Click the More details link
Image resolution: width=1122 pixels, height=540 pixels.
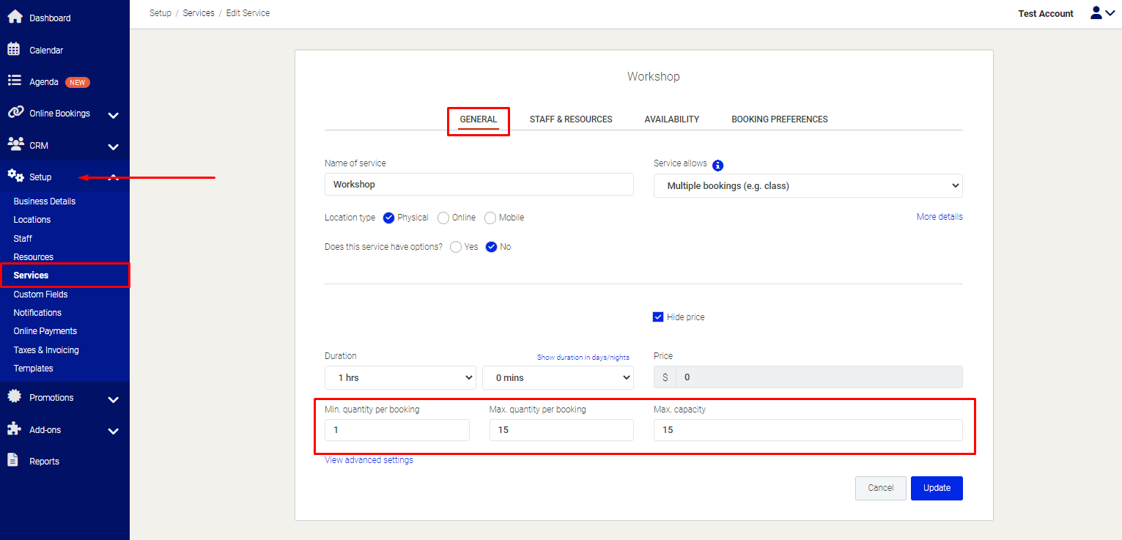pyautogui.click(x=940, y=217)
